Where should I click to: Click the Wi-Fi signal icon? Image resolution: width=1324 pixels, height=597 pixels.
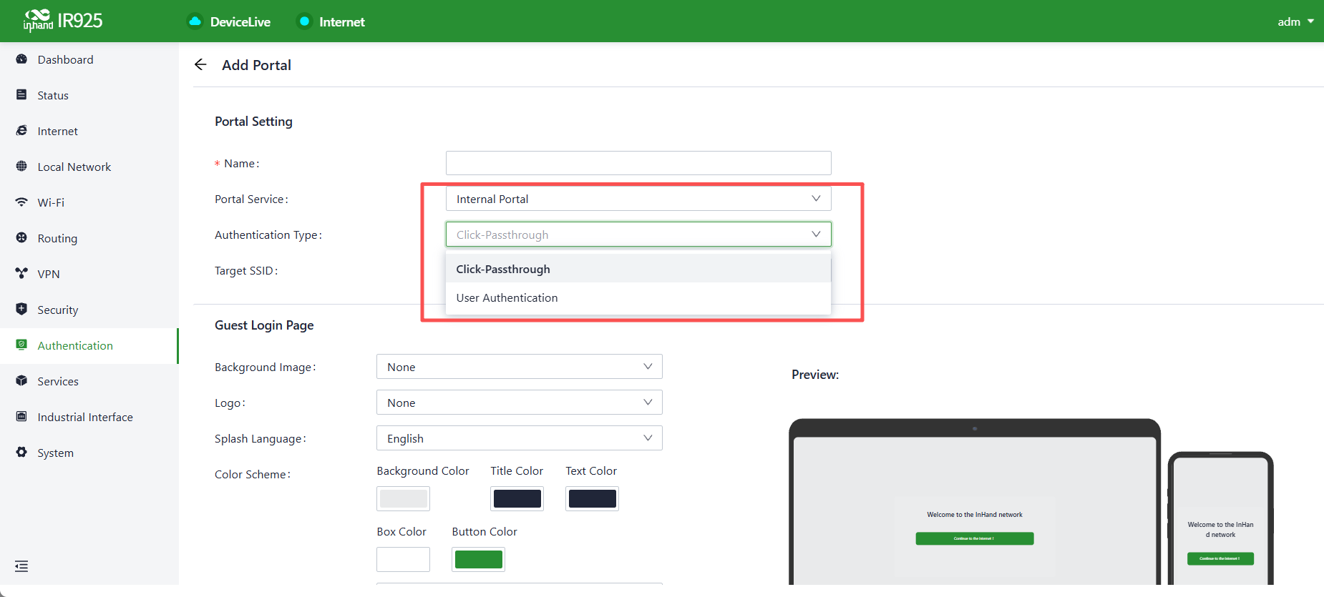click(x=21, y=202)
